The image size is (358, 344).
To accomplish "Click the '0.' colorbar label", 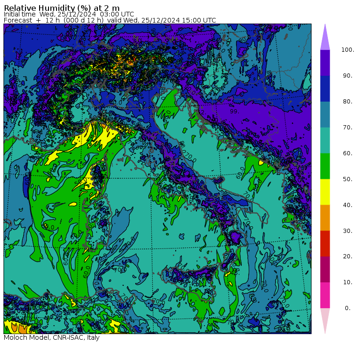I will click(x=348, y=308).
